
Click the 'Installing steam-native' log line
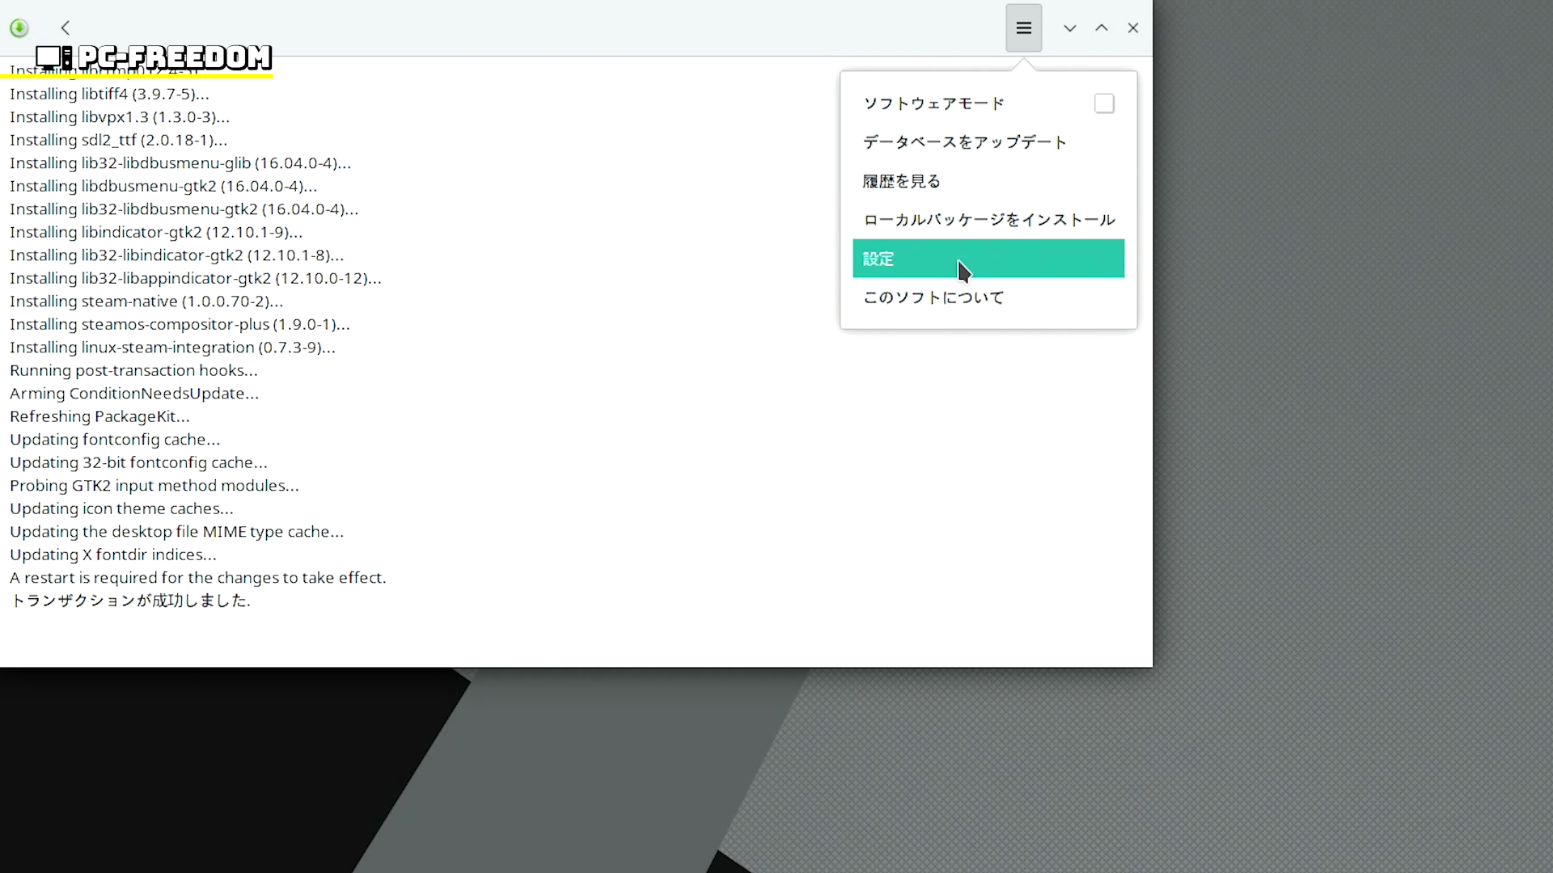pos(146,302)
